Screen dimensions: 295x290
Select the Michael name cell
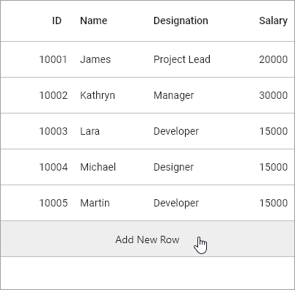98,167
